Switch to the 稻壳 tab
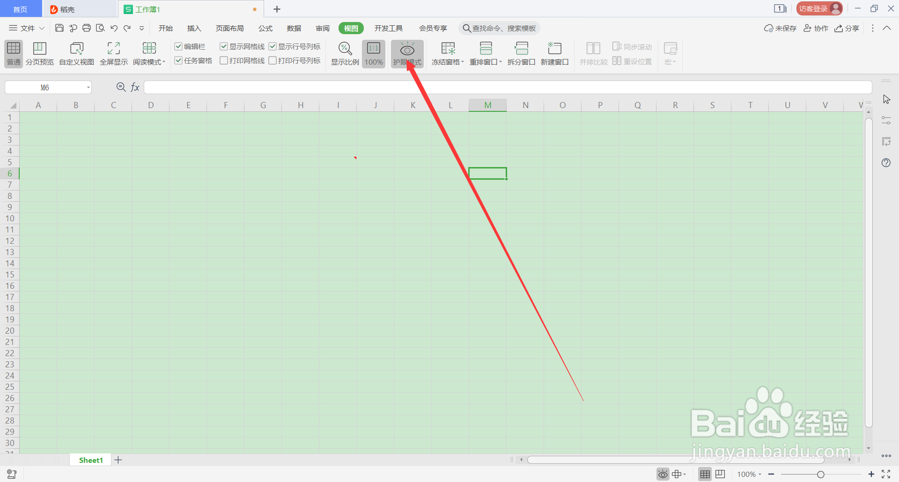Screen dimensions: 899x482 (80, 9)
